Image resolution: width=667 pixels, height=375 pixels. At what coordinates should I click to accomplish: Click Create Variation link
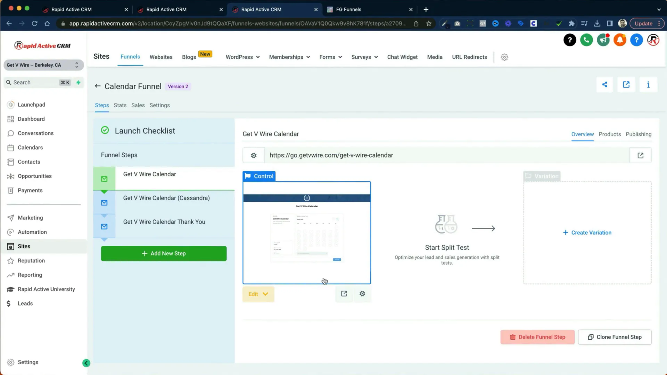click(587, 233)
